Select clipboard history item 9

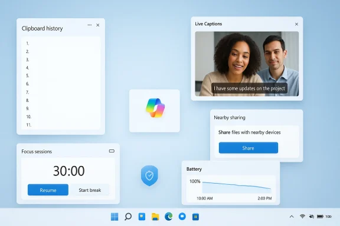61,108
